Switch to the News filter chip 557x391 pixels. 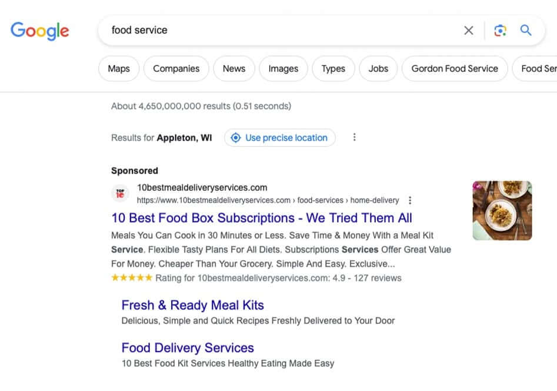point(234,68)
